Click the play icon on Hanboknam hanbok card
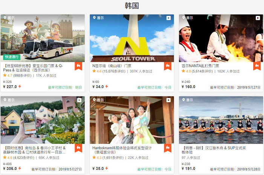 click(168, 100)
